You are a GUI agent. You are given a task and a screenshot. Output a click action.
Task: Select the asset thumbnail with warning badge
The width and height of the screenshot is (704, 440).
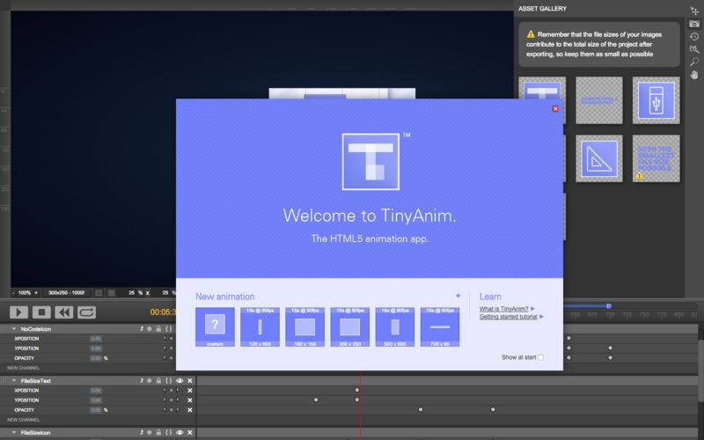656,158
